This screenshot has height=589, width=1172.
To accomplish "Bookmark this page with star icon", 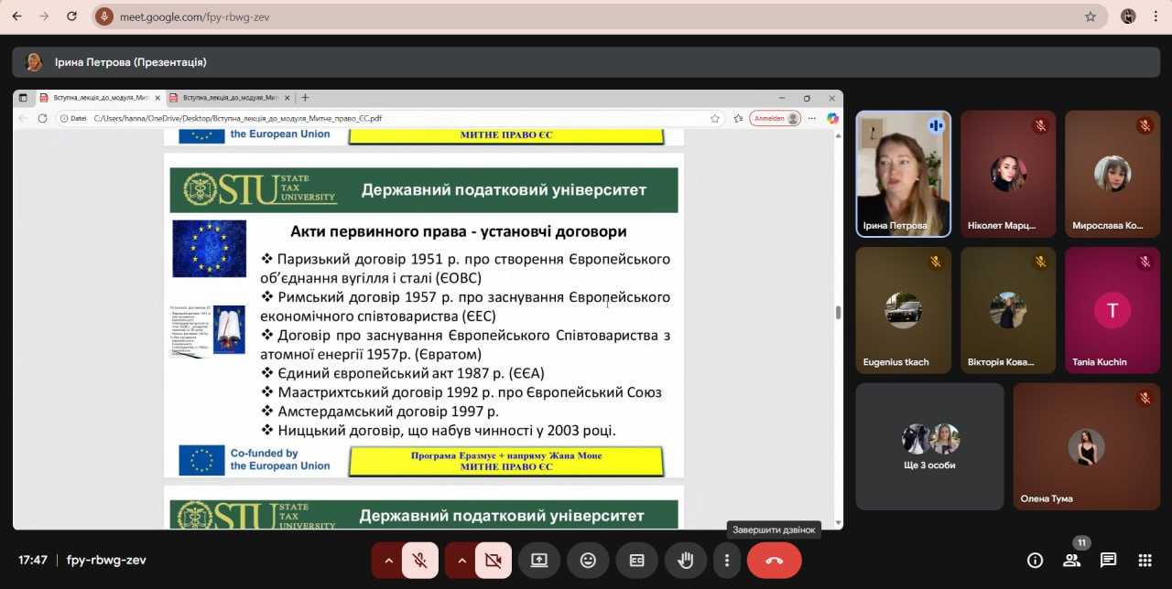I will (x=1090, y=16).
